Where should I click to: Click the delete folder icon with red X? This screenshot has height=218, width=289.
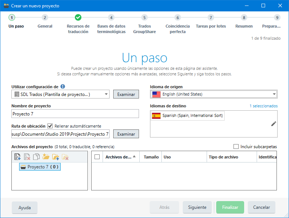click(x=65, y=157)
